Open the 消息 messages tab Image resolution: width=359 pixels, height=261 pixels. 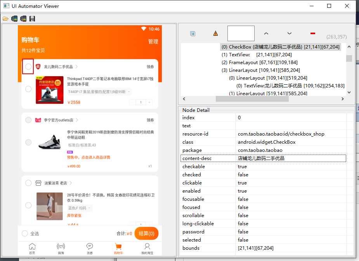pyautogui.click(x=90, y=249)
